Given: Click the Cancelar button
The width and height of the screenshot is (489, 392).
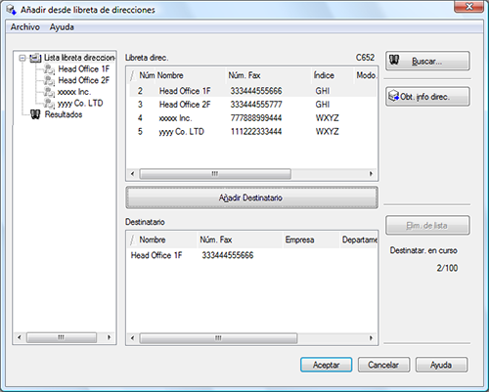Looking at the screenshot, I should [x=383, y=365].
